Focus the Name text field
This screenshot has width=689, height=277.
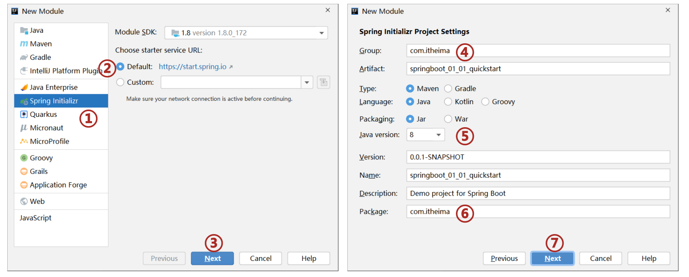pyautogui.click(x=538, y=175)
